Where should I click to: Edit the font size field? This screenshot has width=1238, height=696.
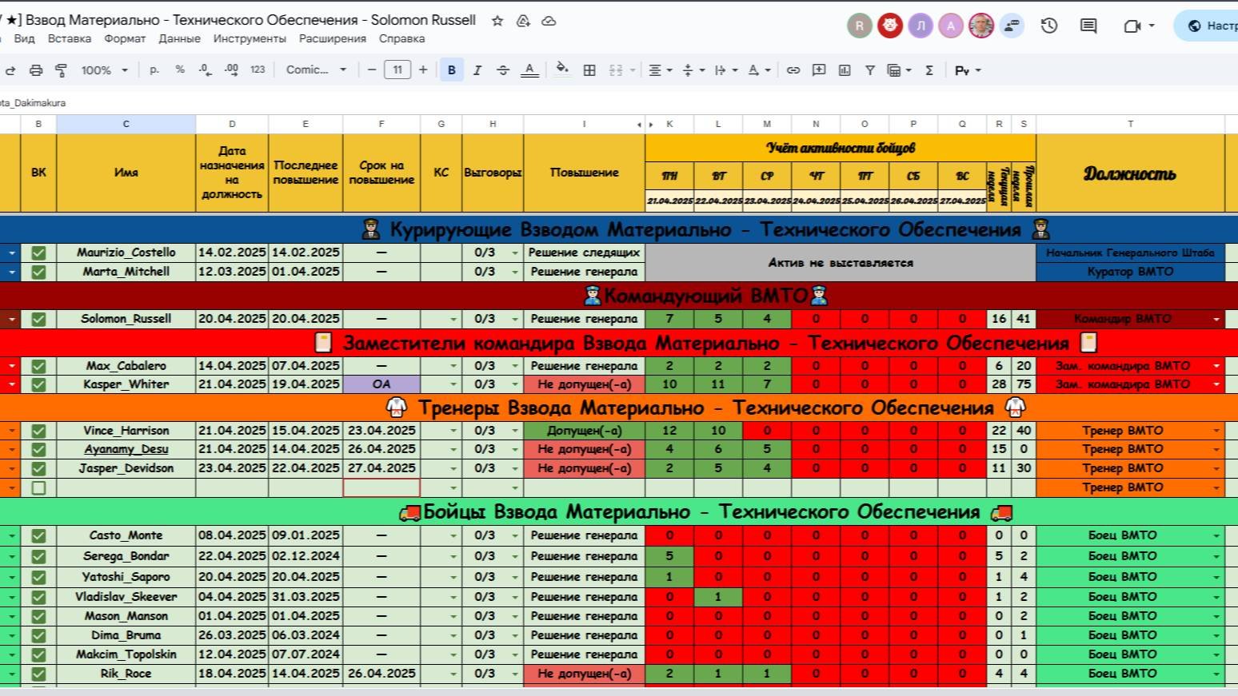click(x=397, y=70)
